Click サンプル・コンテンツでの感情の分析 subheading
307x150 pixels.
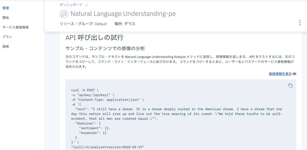(105, 49)
